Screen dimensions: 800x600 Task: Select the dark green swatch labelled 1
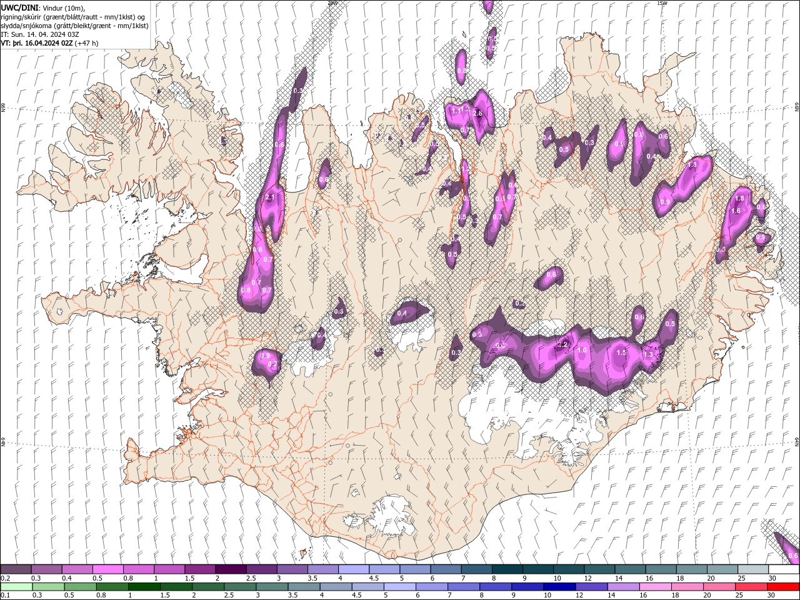tap(144, 587)
